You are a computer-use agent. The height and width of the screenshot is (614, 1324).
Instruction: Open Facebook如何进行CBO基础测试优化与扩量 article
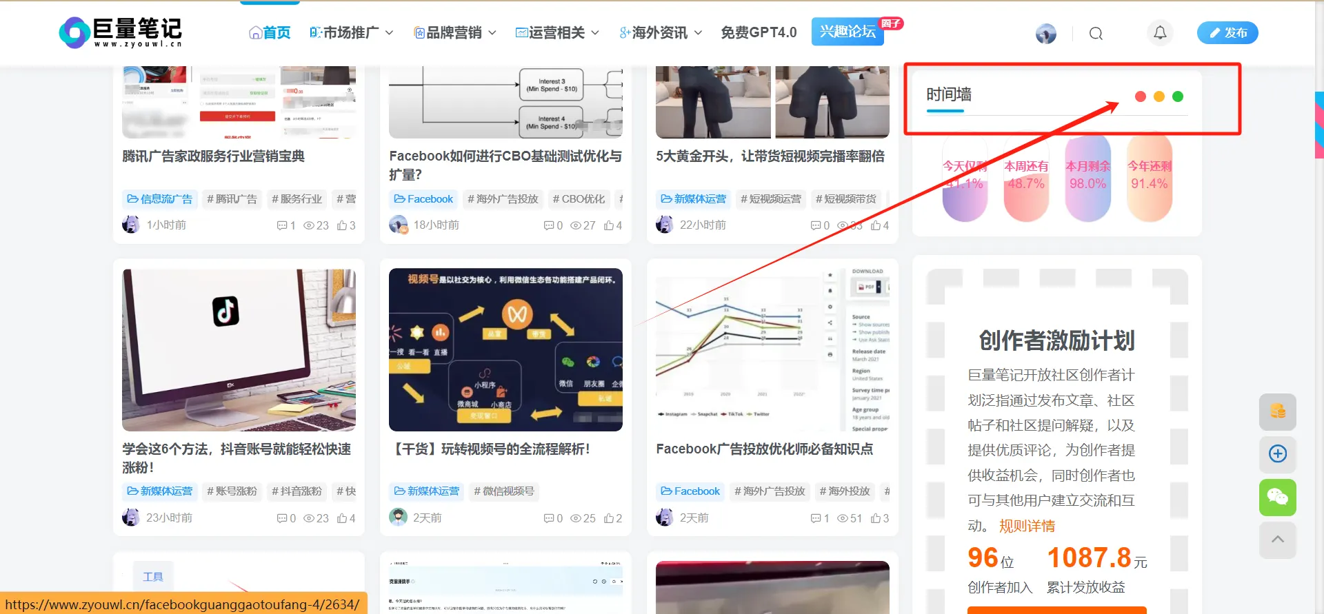(x=505, y=165)
